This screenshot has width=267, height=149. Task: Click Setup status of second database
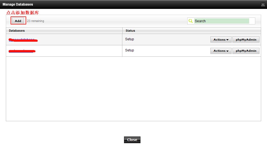[129, 50]
